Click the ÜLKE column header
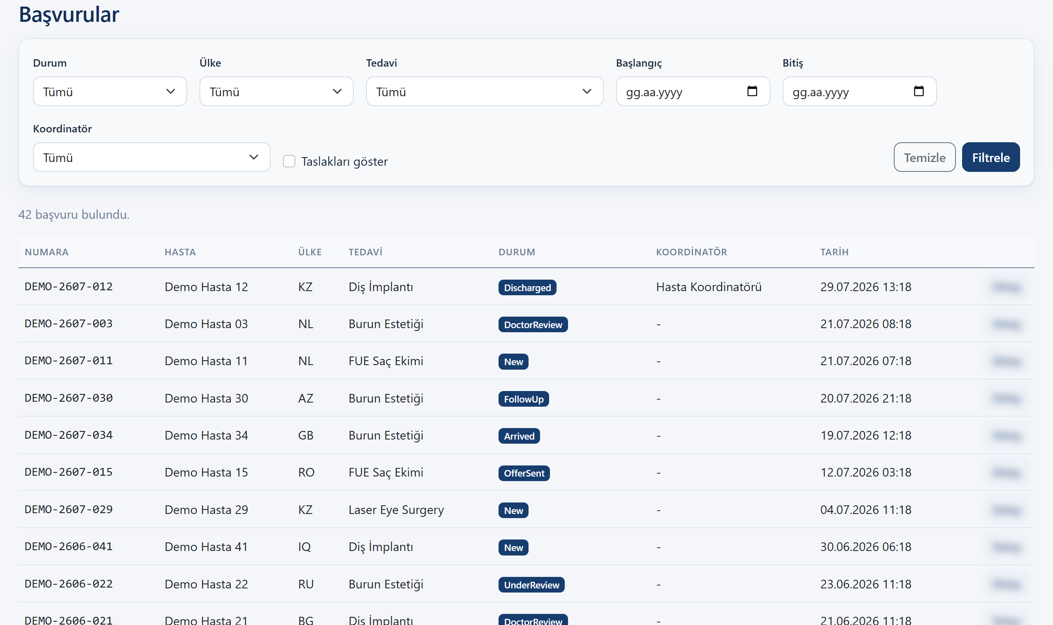This screenshot has height=625, width=1053. tap(310, 252)
